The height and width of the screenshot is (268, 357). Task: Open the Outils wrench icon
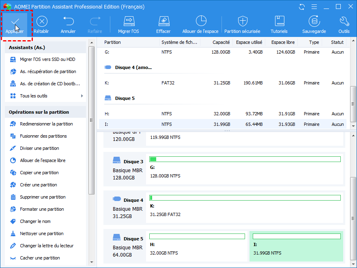(x=344, y=22)
